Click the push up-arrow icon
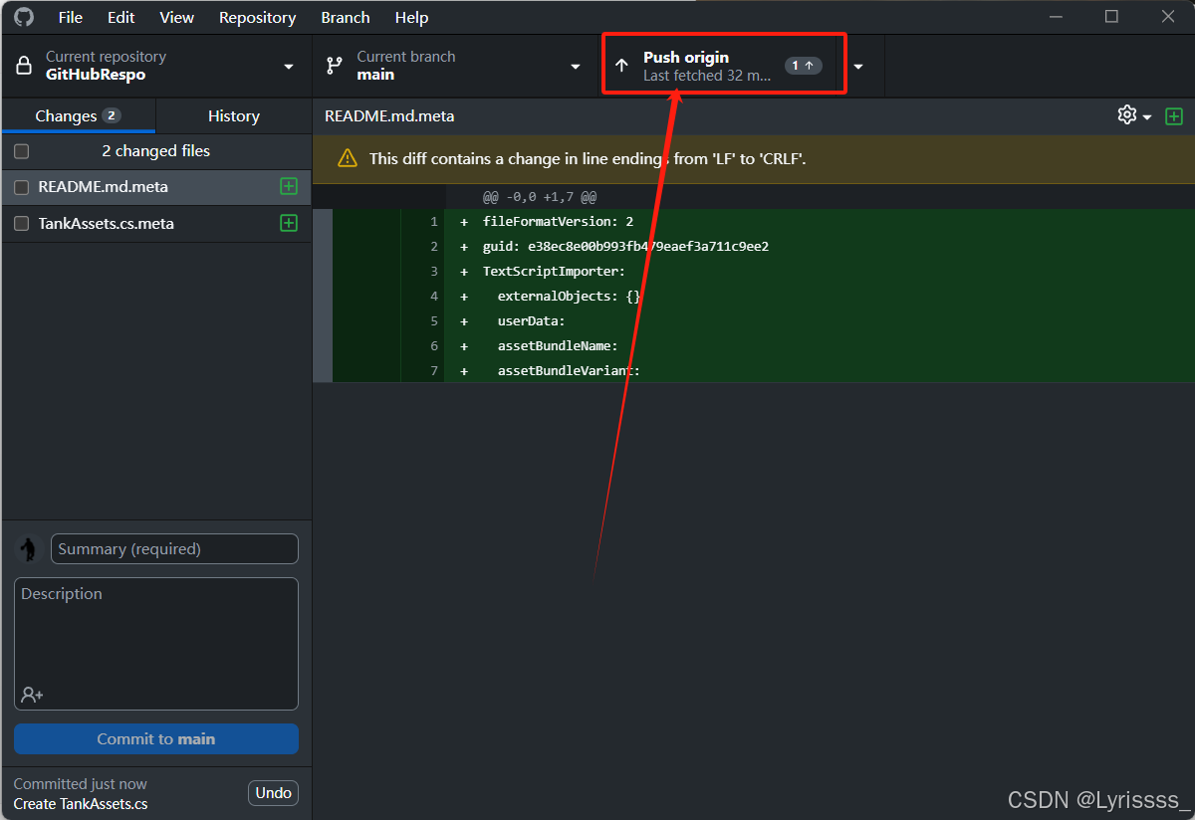The image size is (1195, 820). [x=622, y=66]
